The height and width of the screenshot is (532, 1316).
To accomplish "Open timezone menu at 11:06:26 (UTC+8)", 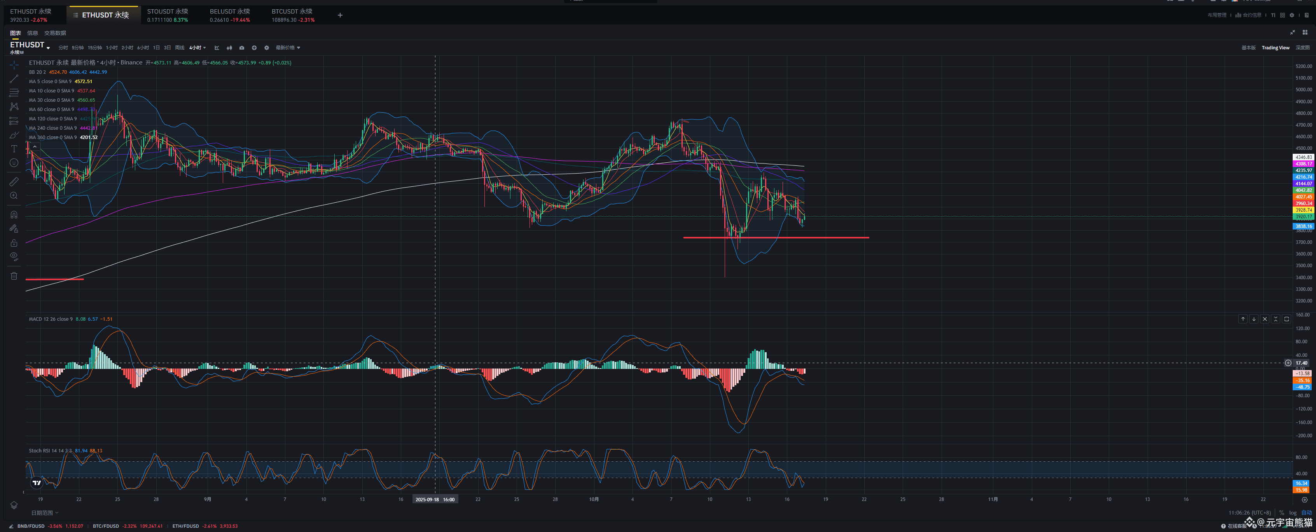I will (x=1249, y=513).
